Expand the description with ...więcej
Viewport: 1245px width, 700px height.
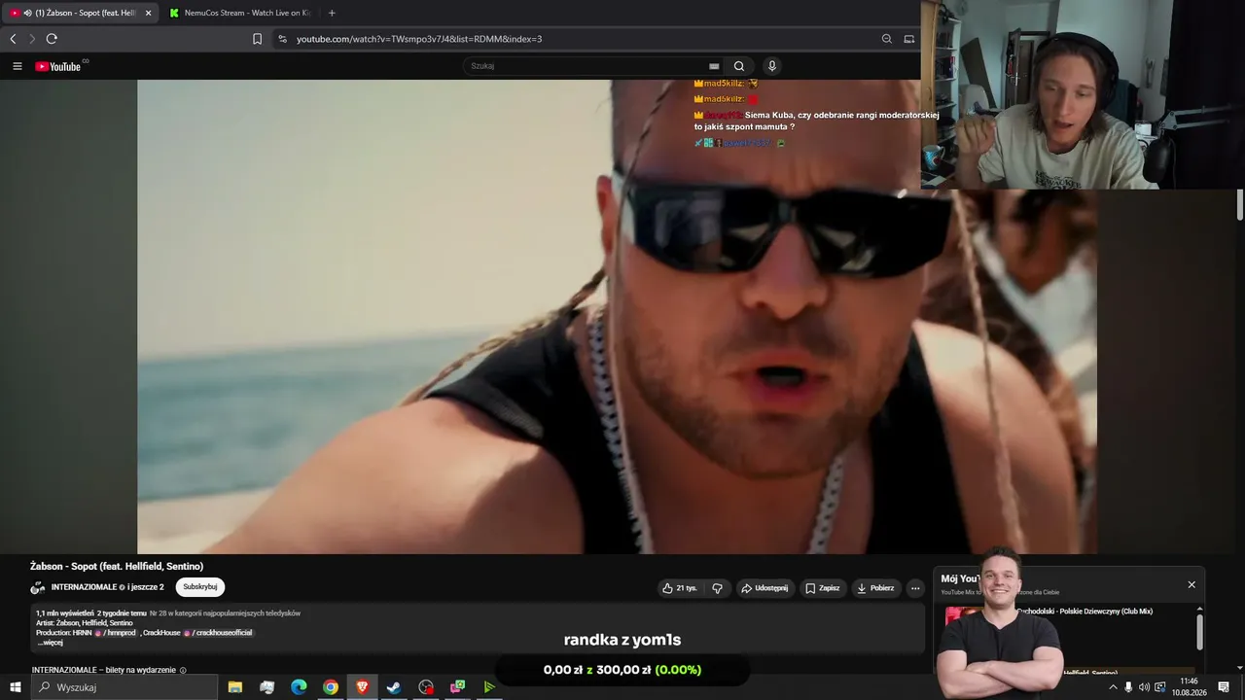(51, 643)
